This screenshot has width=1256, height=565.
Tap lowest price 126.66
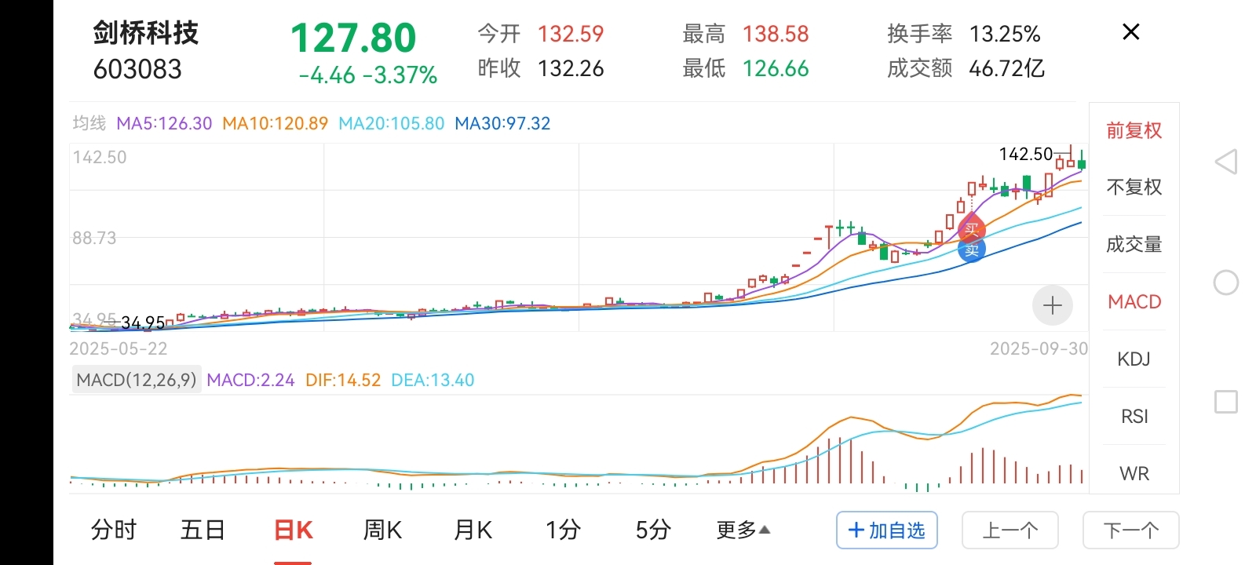tap(776, 68)
